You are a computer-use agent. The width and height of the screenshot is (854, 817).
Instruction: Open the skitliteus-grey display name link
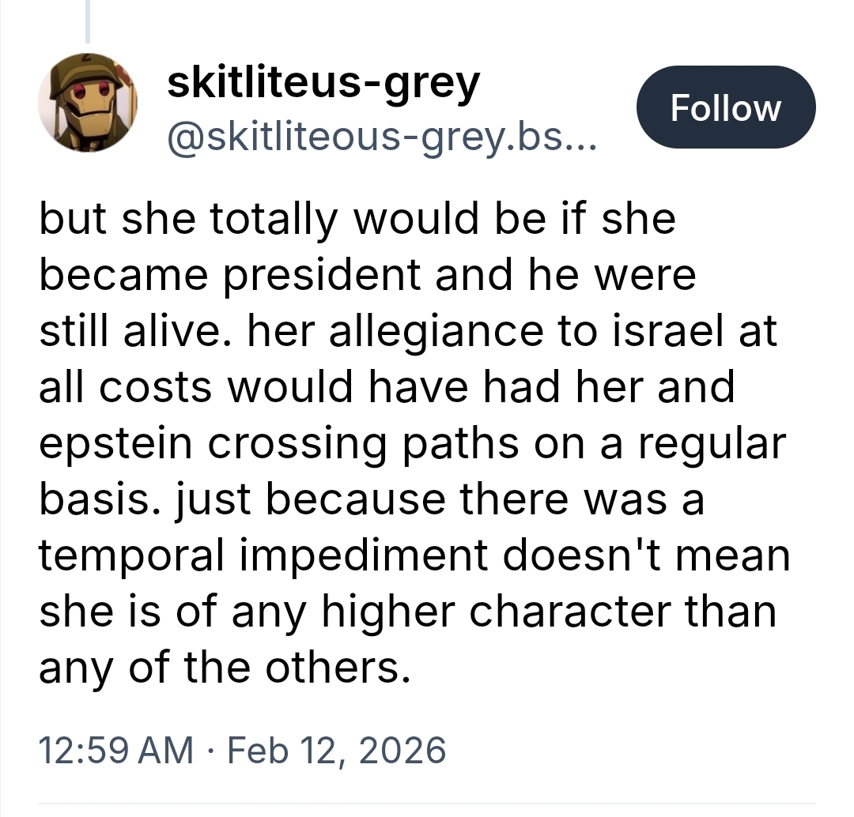pos(323,83)
